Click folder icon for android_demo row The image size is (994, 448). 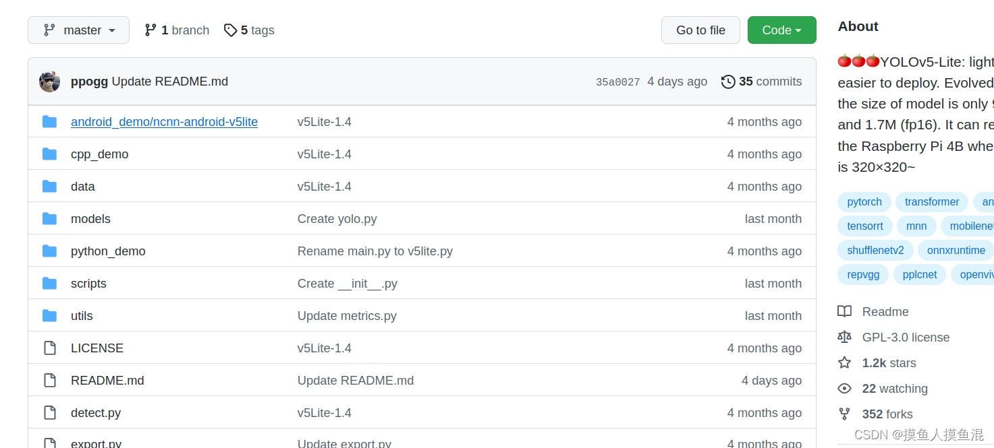pos(49,122)
